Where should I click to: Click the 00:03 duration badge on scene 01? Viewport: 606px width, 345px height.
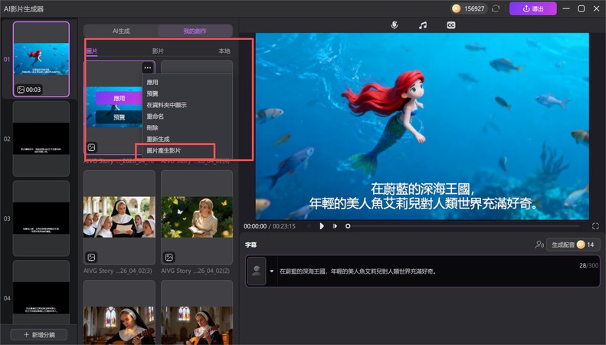(29, 90)
